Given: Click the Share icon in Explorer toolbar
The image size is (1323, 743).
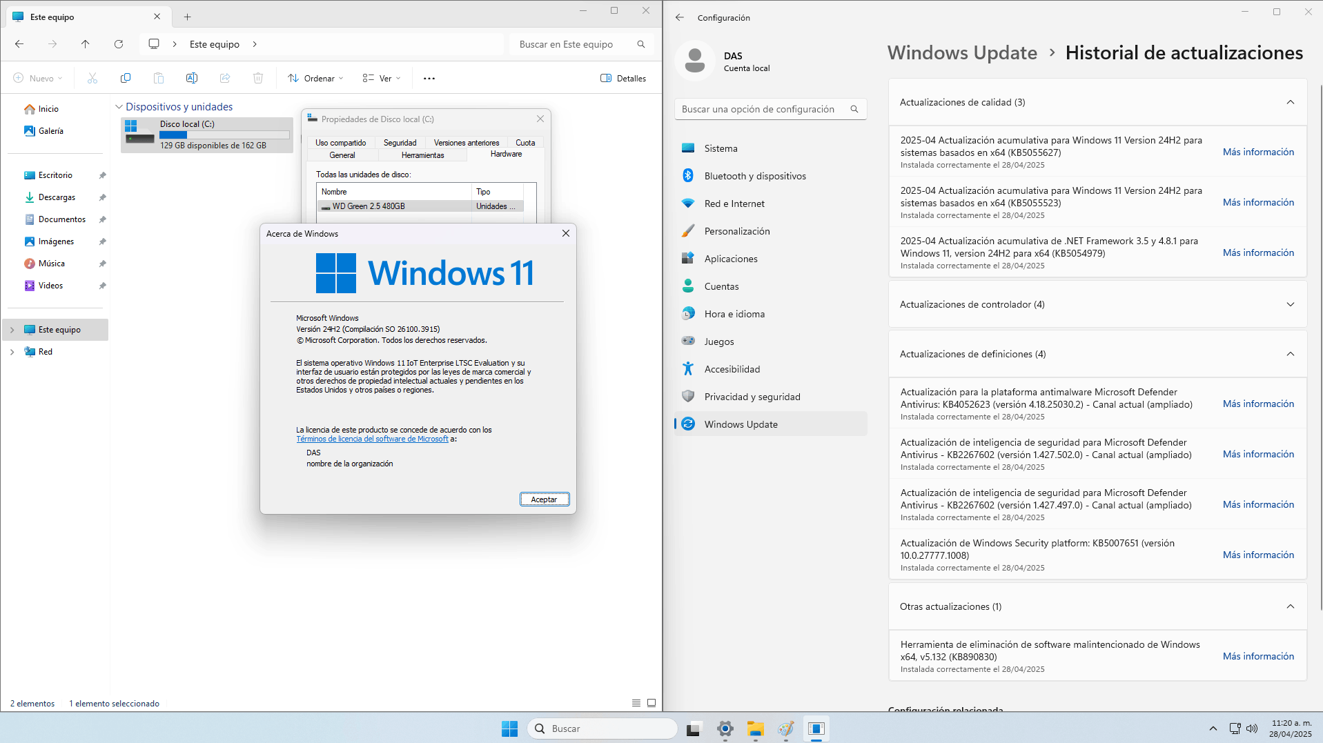Looking at the screenshot, I should pyautogui.click(x=225, y=78).
